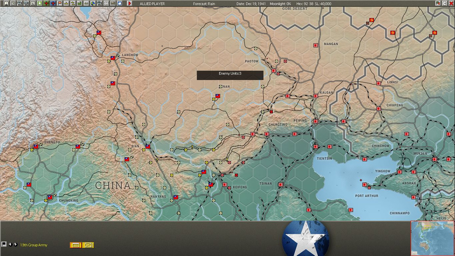455x256 pixels.
Task: Select the yellow unit counter with red border
Action: [75, 245]
